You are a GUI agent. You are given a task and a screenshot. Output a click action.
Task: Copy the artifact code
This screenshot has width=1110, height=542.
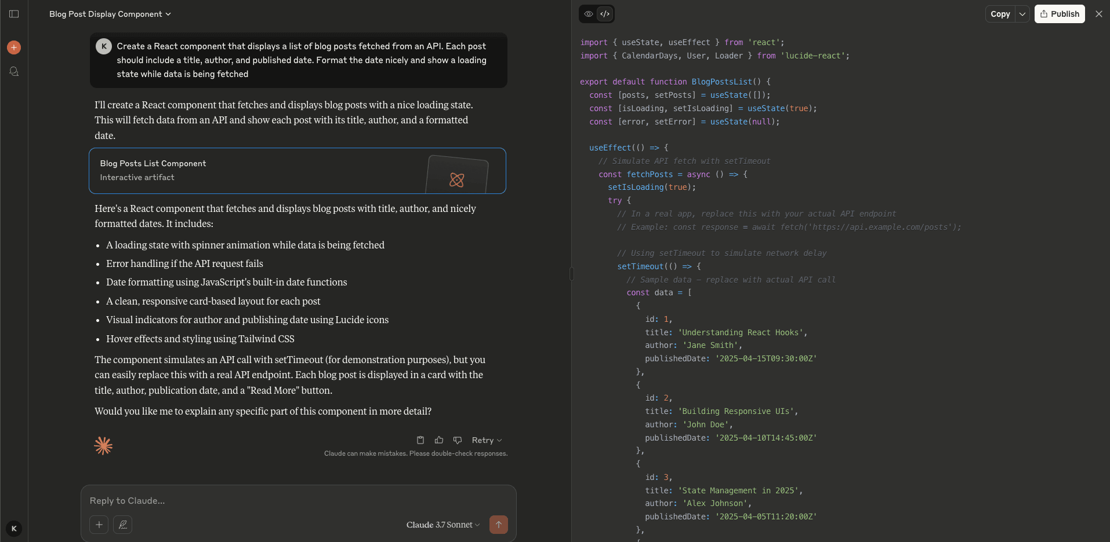click(x=1001, y=14)
